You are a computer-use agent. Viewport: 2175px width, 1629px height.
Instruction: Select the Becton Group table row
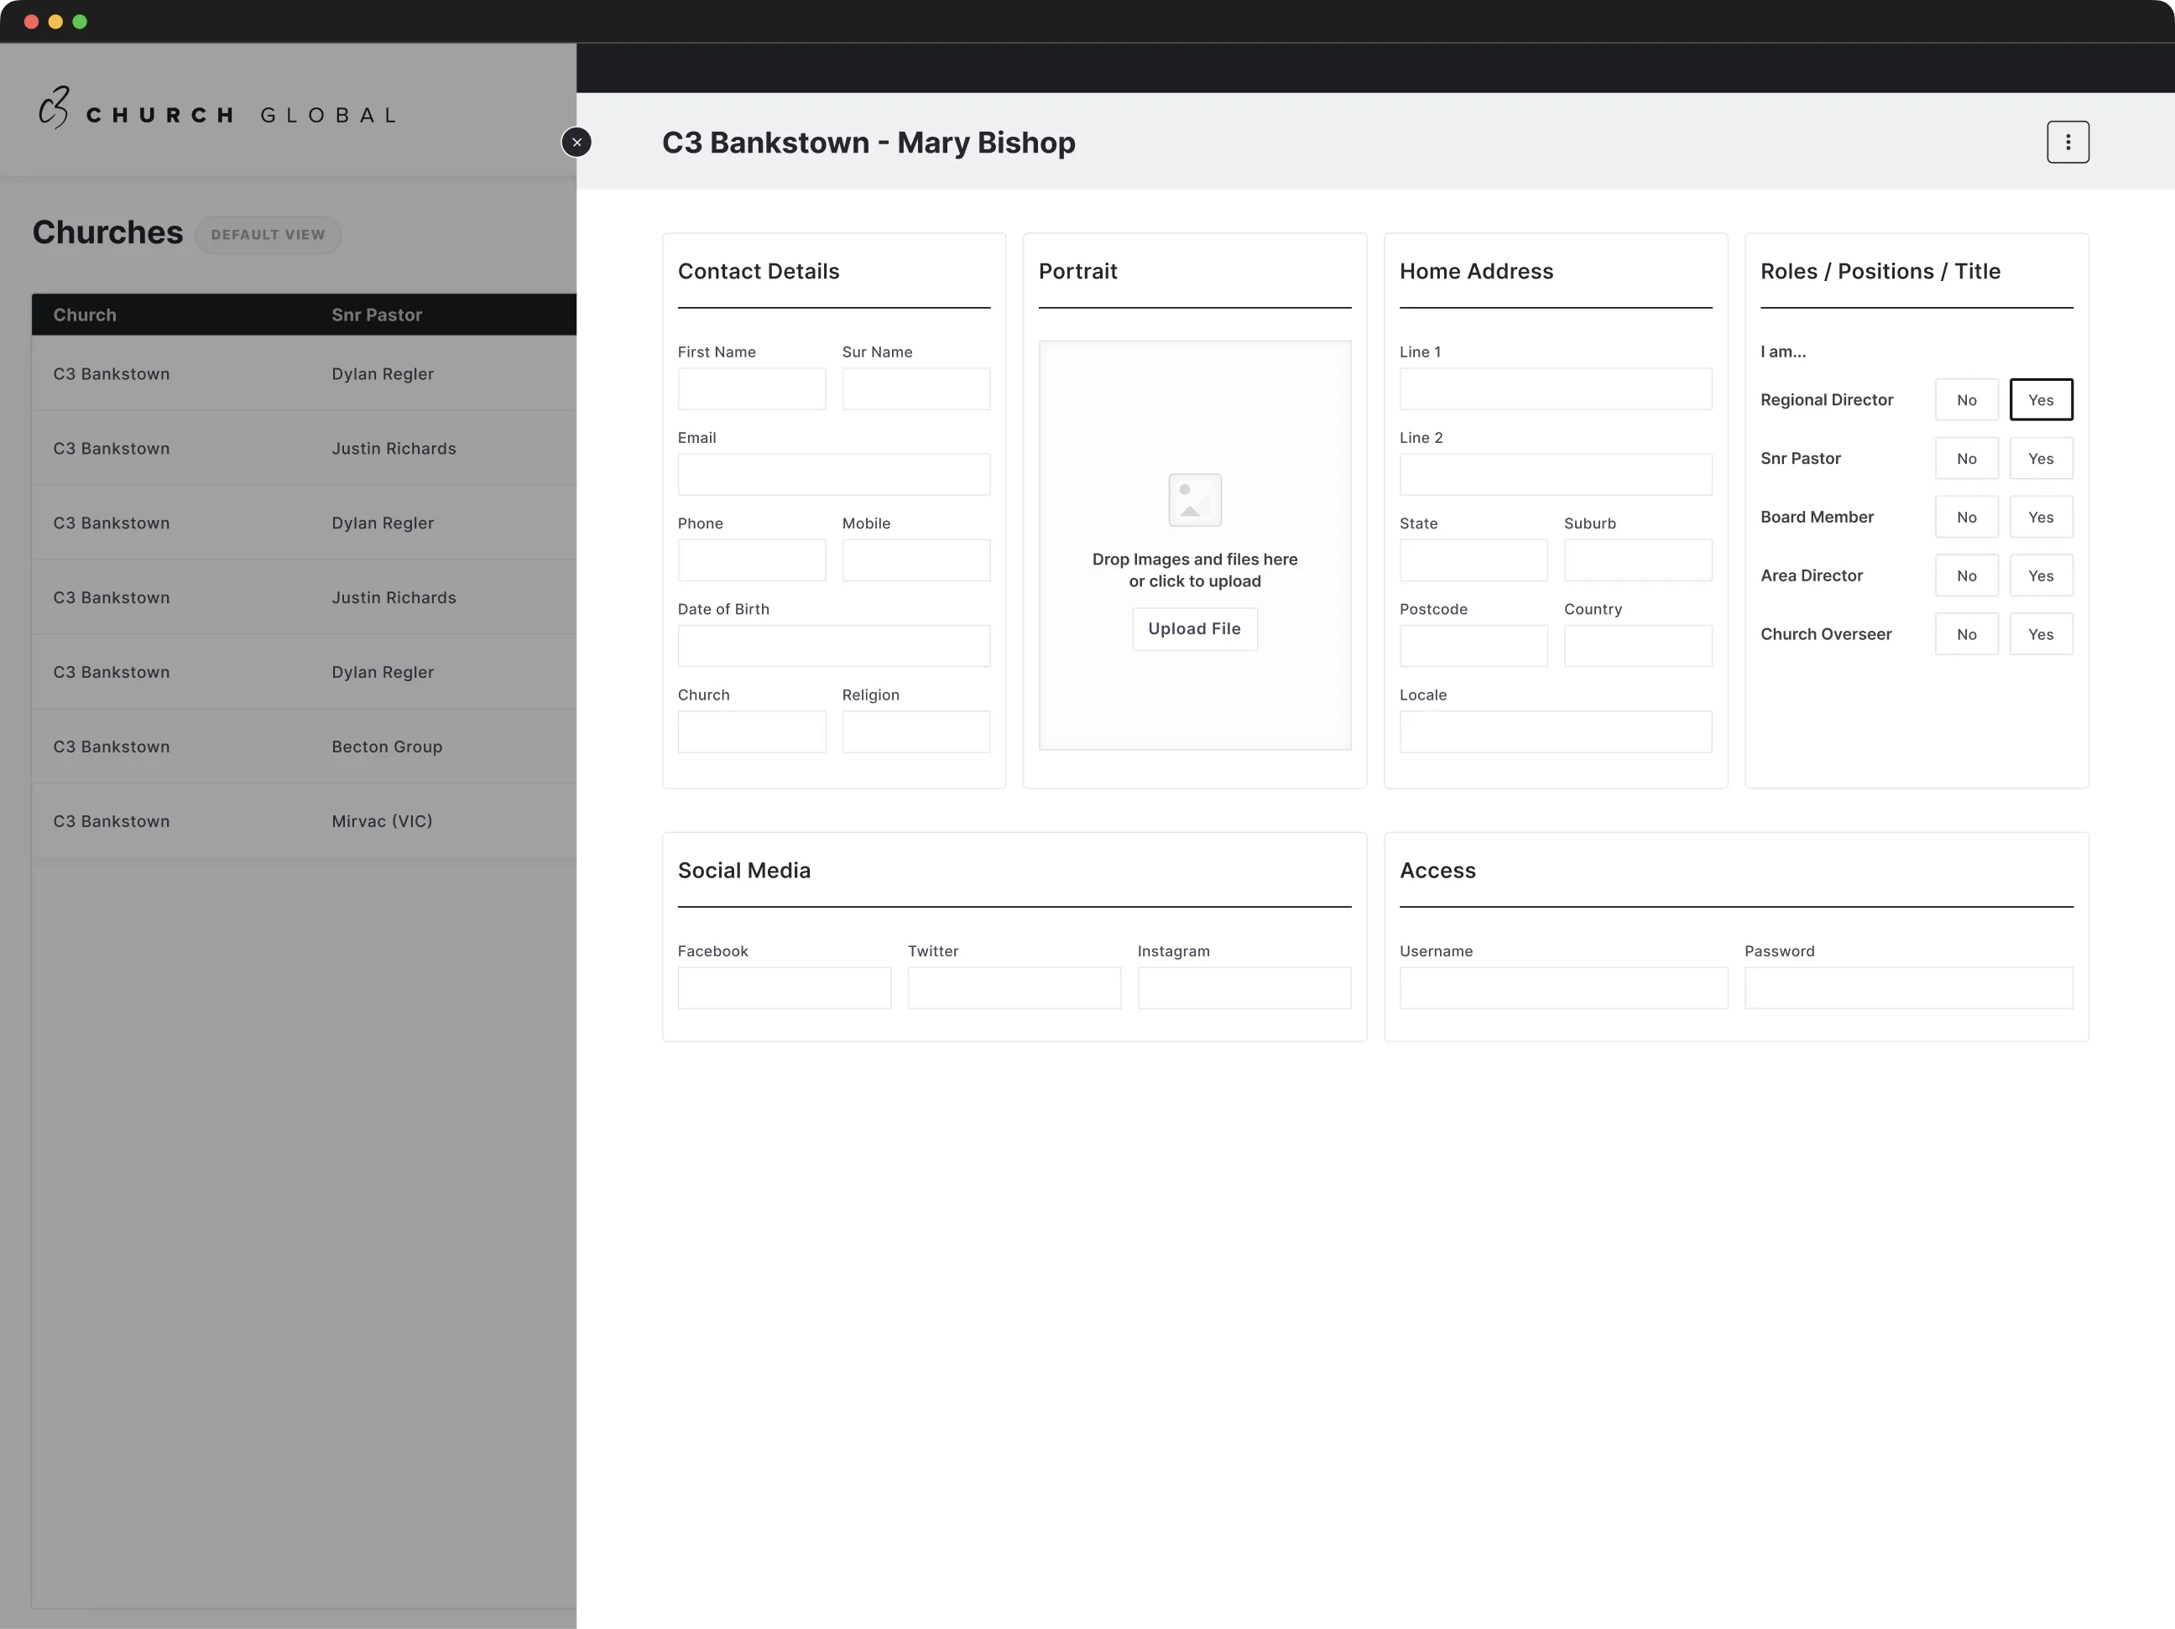tap(304, 747)
